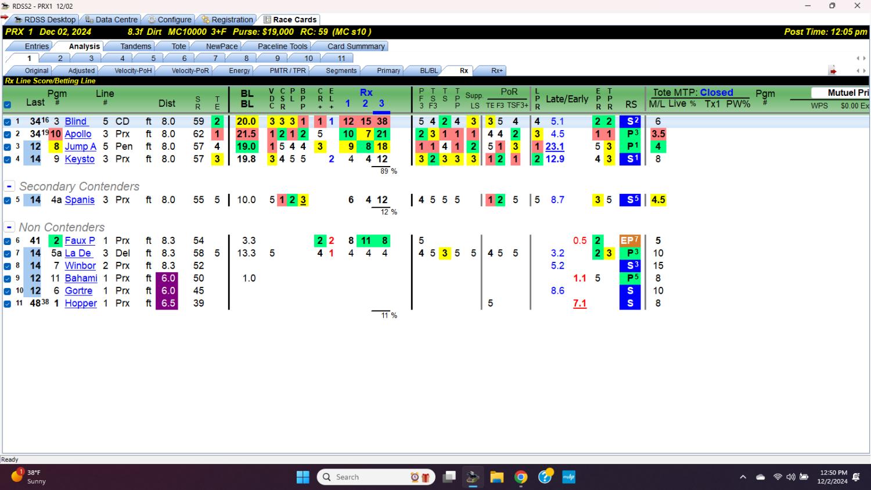The height and width of the screenshot is (490, 871).
Task: Open the OneDrive cloud tray icon
Action: point(761,477)
